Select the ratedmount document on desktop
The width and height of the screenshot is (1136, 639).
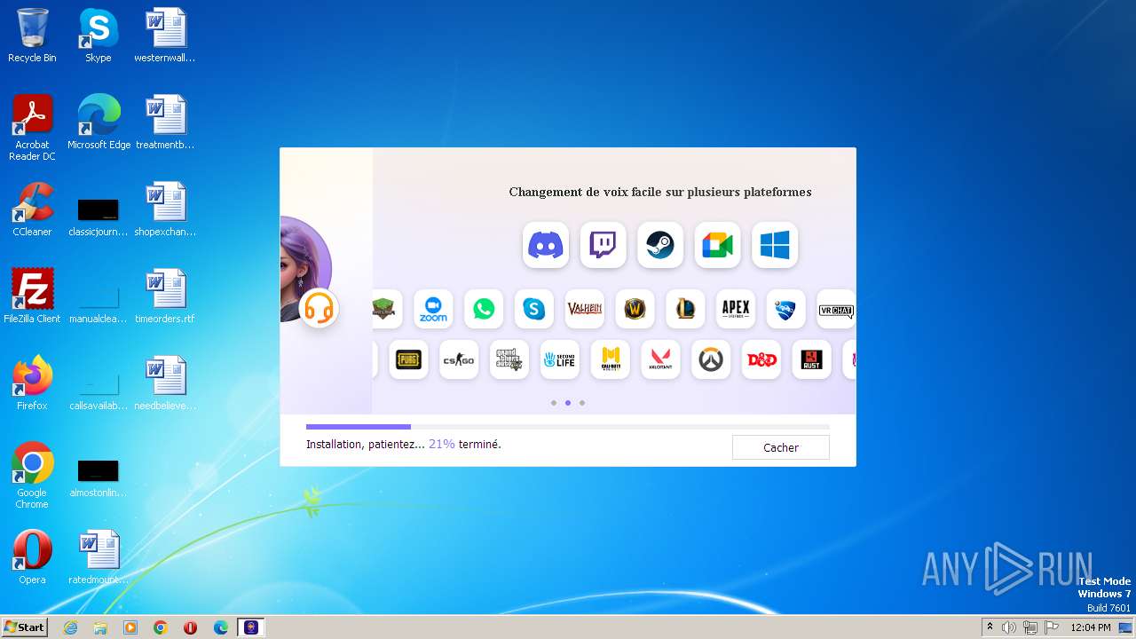point(99,557)
